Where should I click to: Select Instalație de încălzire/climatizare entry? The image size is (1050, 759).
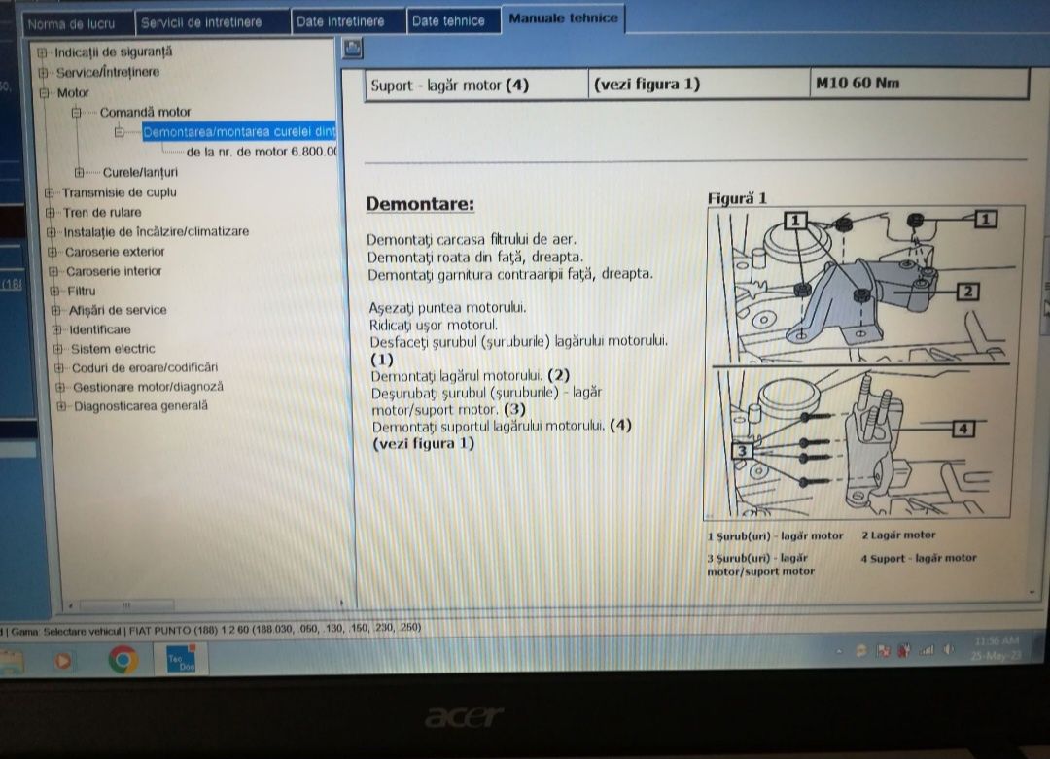point(156,231)
